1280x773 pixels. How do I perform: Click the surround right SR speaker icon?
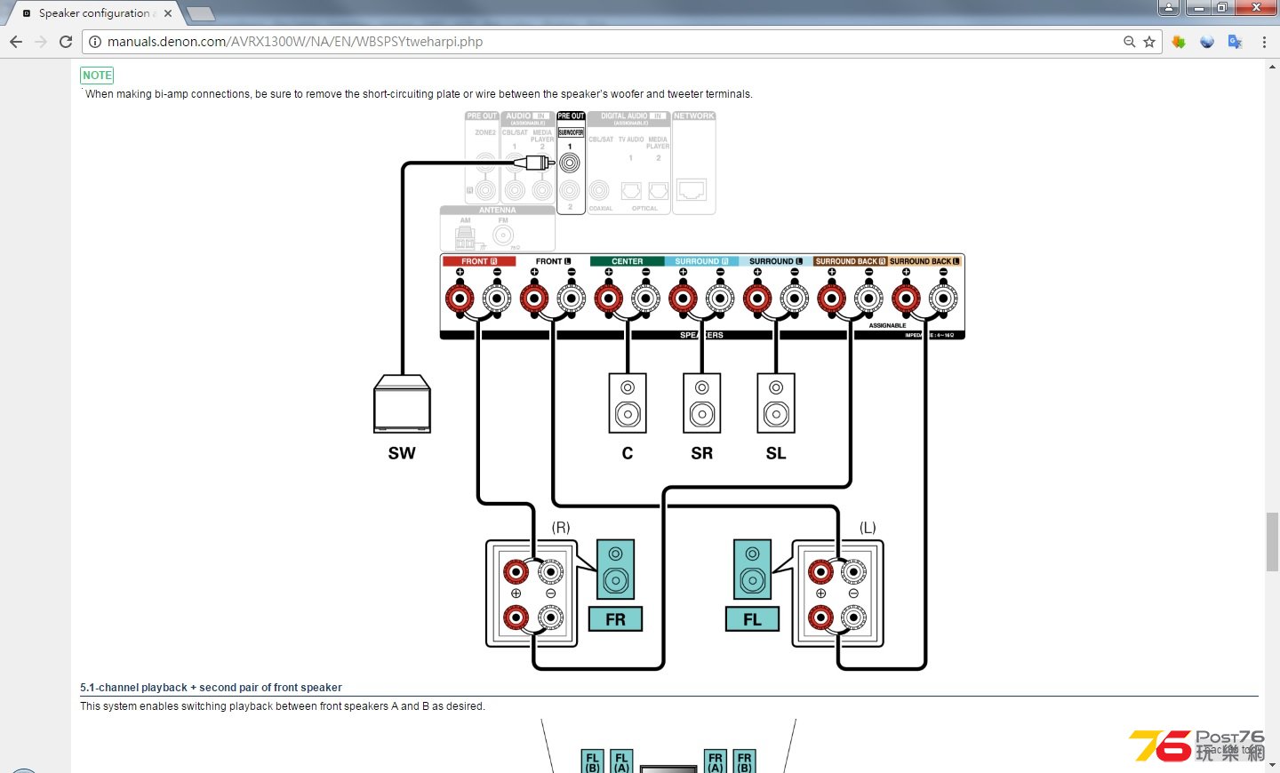click(x=702, y=402)
